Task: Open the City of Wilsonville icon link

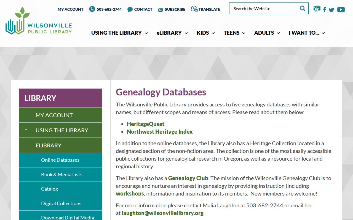Action: [x=317, y=9]
